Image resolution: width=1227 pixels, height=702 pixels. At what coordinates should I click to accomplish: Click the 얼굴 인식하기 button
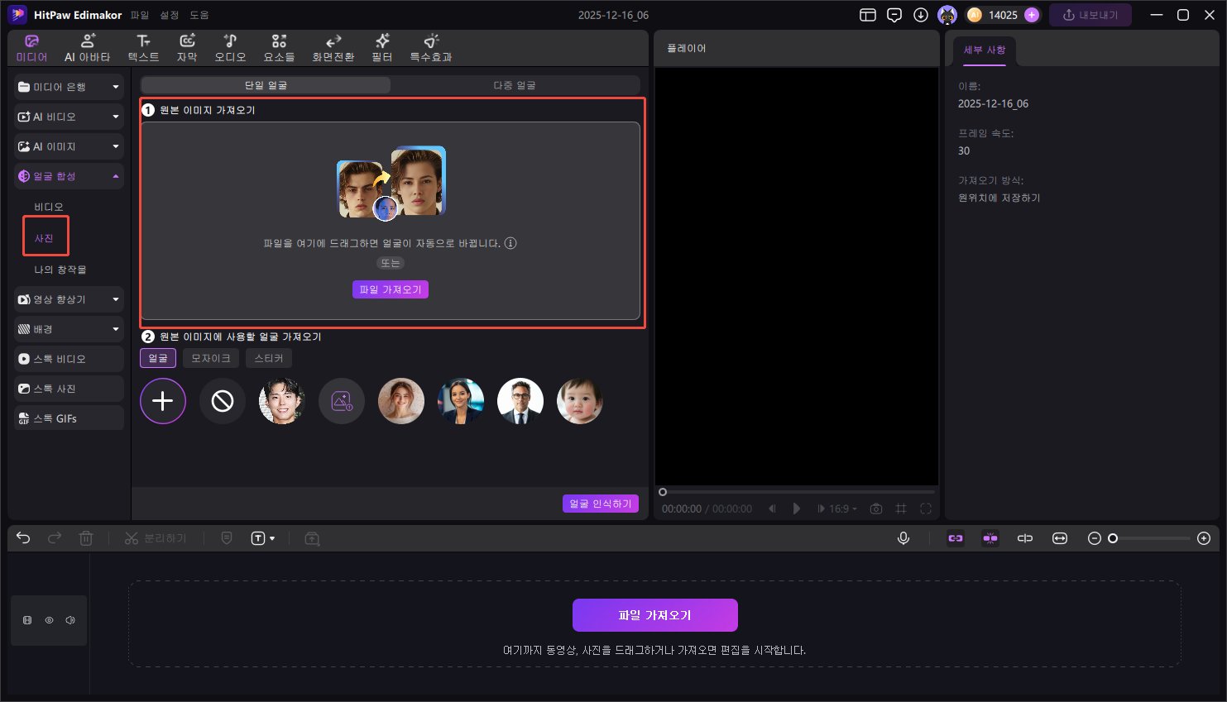600,503
